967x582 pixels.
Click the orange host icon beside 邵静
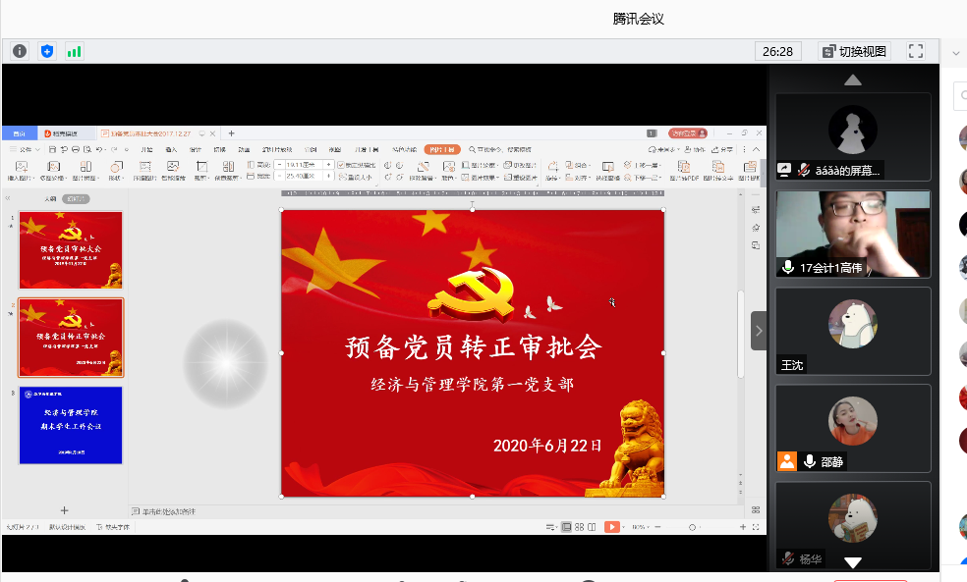[787, 461]
